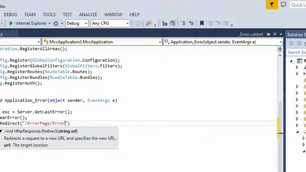
Task: Start debugging with the green play icon
Action: point(11,23)
